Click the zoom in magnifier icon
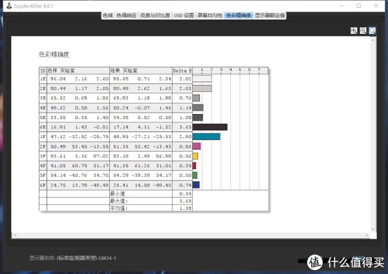388x274 pixels. pos(354,30)
